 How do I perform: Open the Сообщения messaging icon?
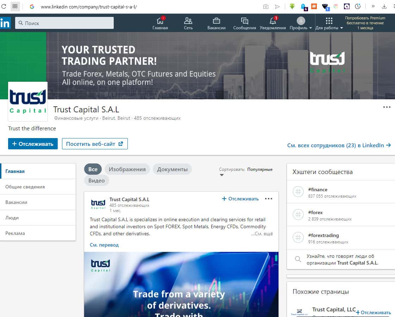(244, 21)
